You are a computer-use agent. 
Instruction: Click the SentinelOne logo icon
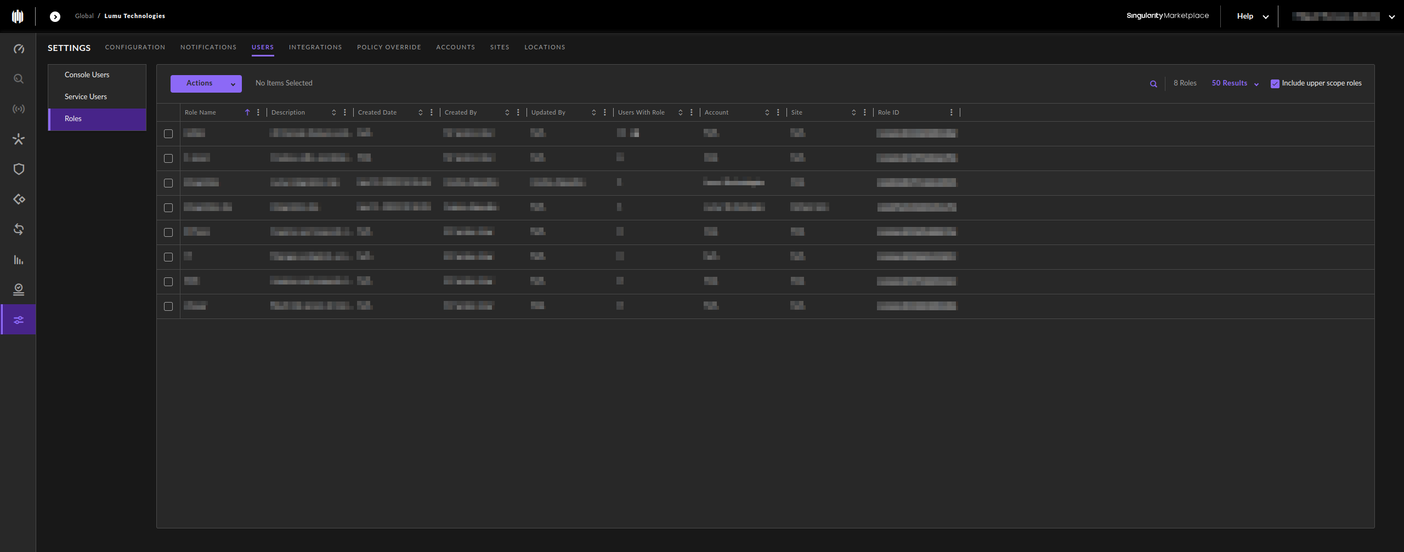[18, 16]
